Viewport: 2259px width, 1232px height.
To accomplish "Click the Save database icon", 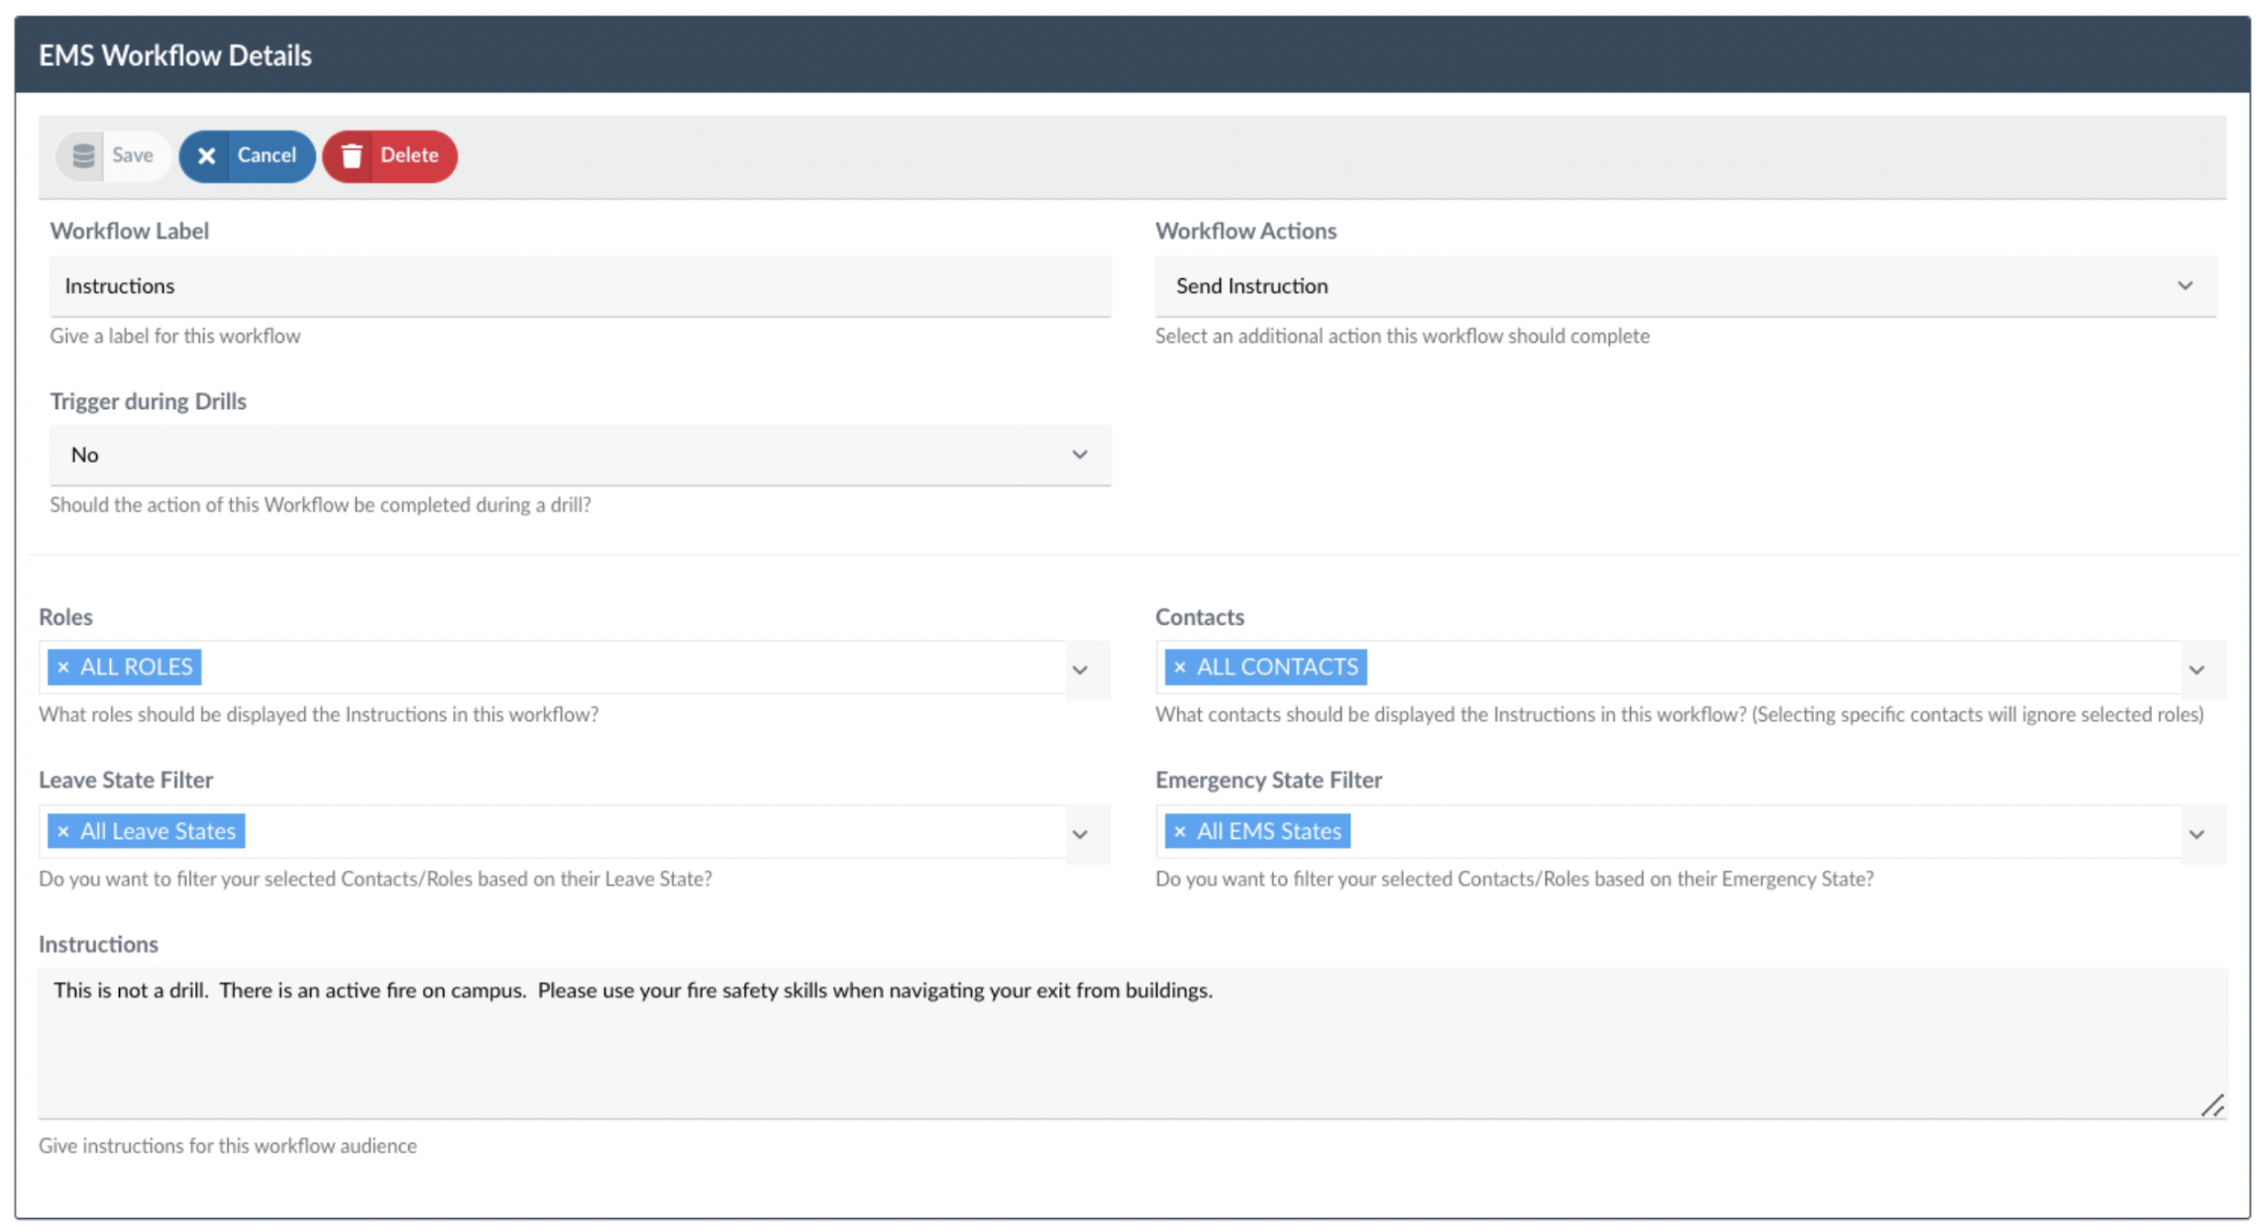I will [x=83, y=155].
